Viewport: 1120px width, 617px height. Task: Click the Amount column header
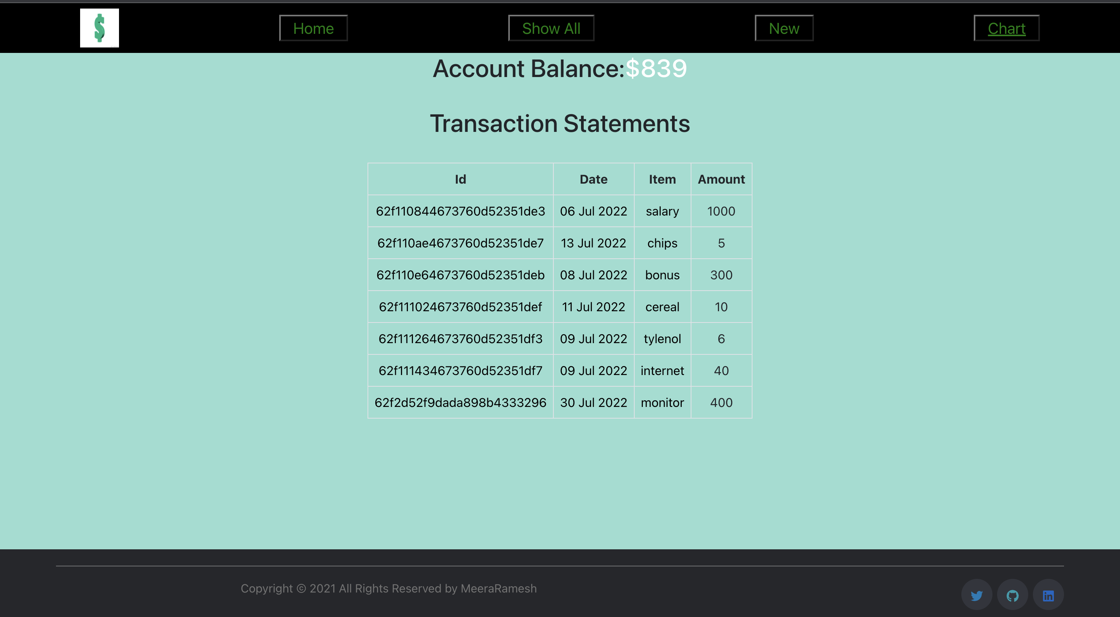coord(721,179)
